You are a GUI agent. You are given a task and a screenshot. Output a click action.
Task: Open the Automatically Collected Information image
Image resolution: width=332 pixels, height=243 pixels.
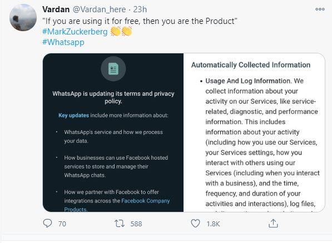click(x=254, y=132)
